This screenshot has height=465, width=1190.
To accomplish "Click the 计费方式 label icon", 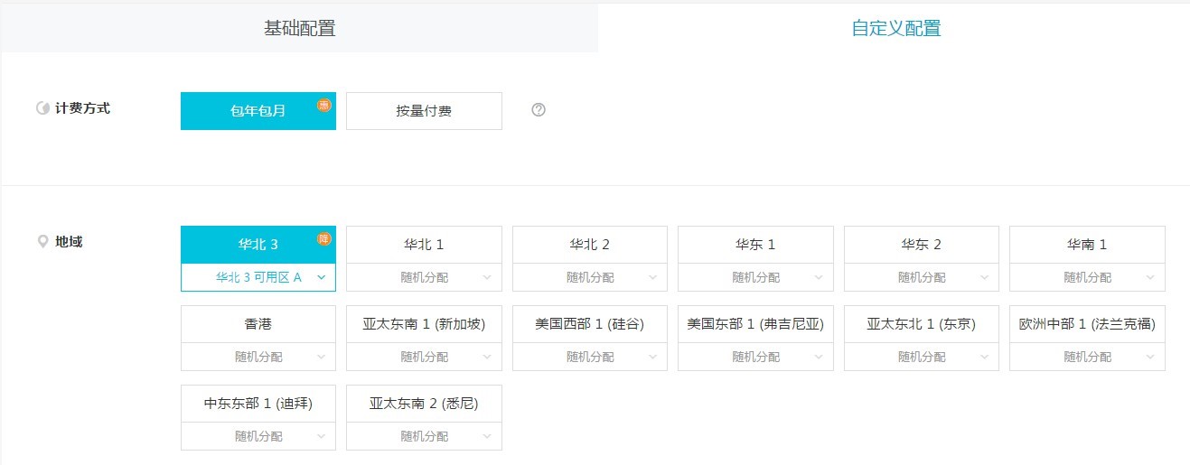I will pos(42,108).
